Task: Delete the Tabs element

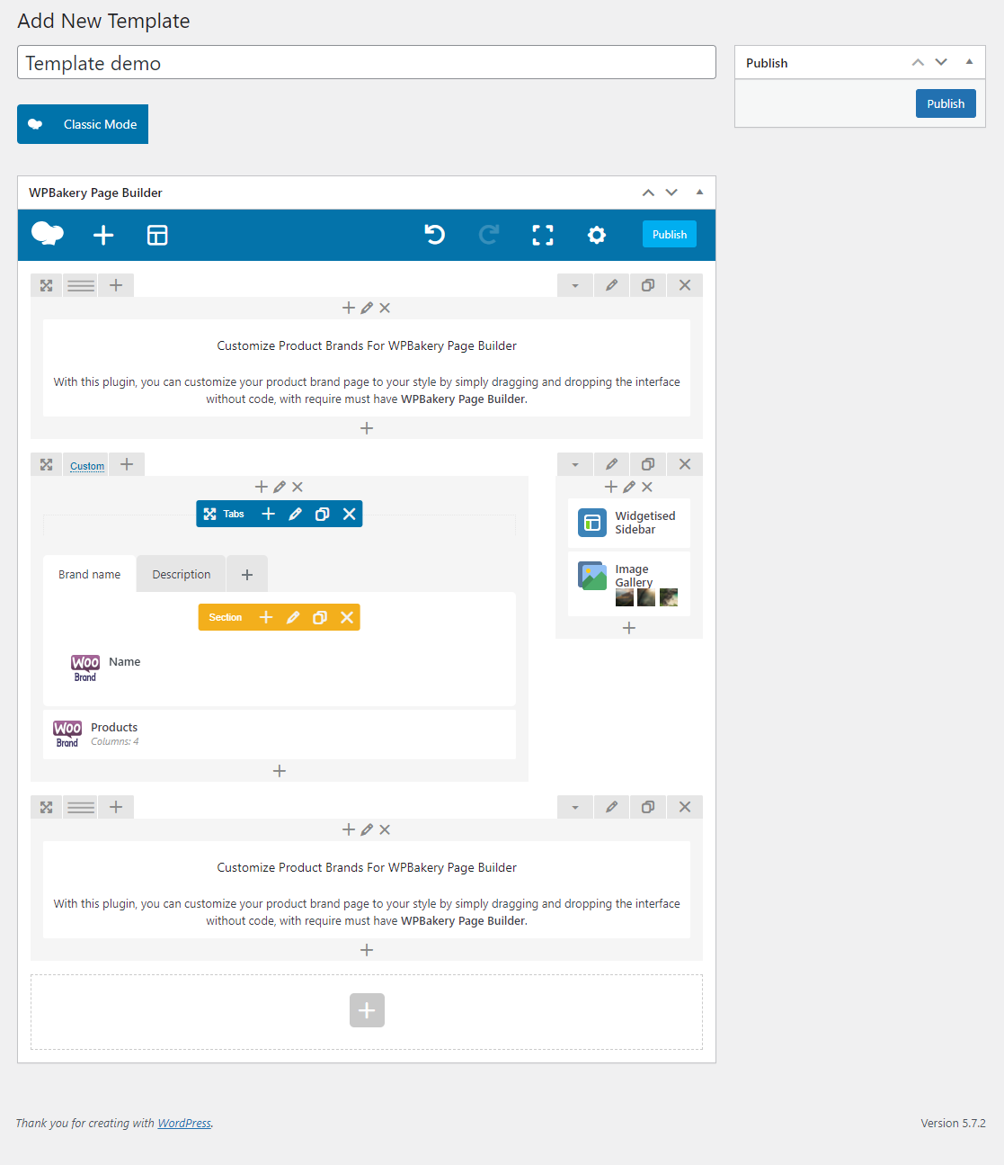Action: (350, 514)
